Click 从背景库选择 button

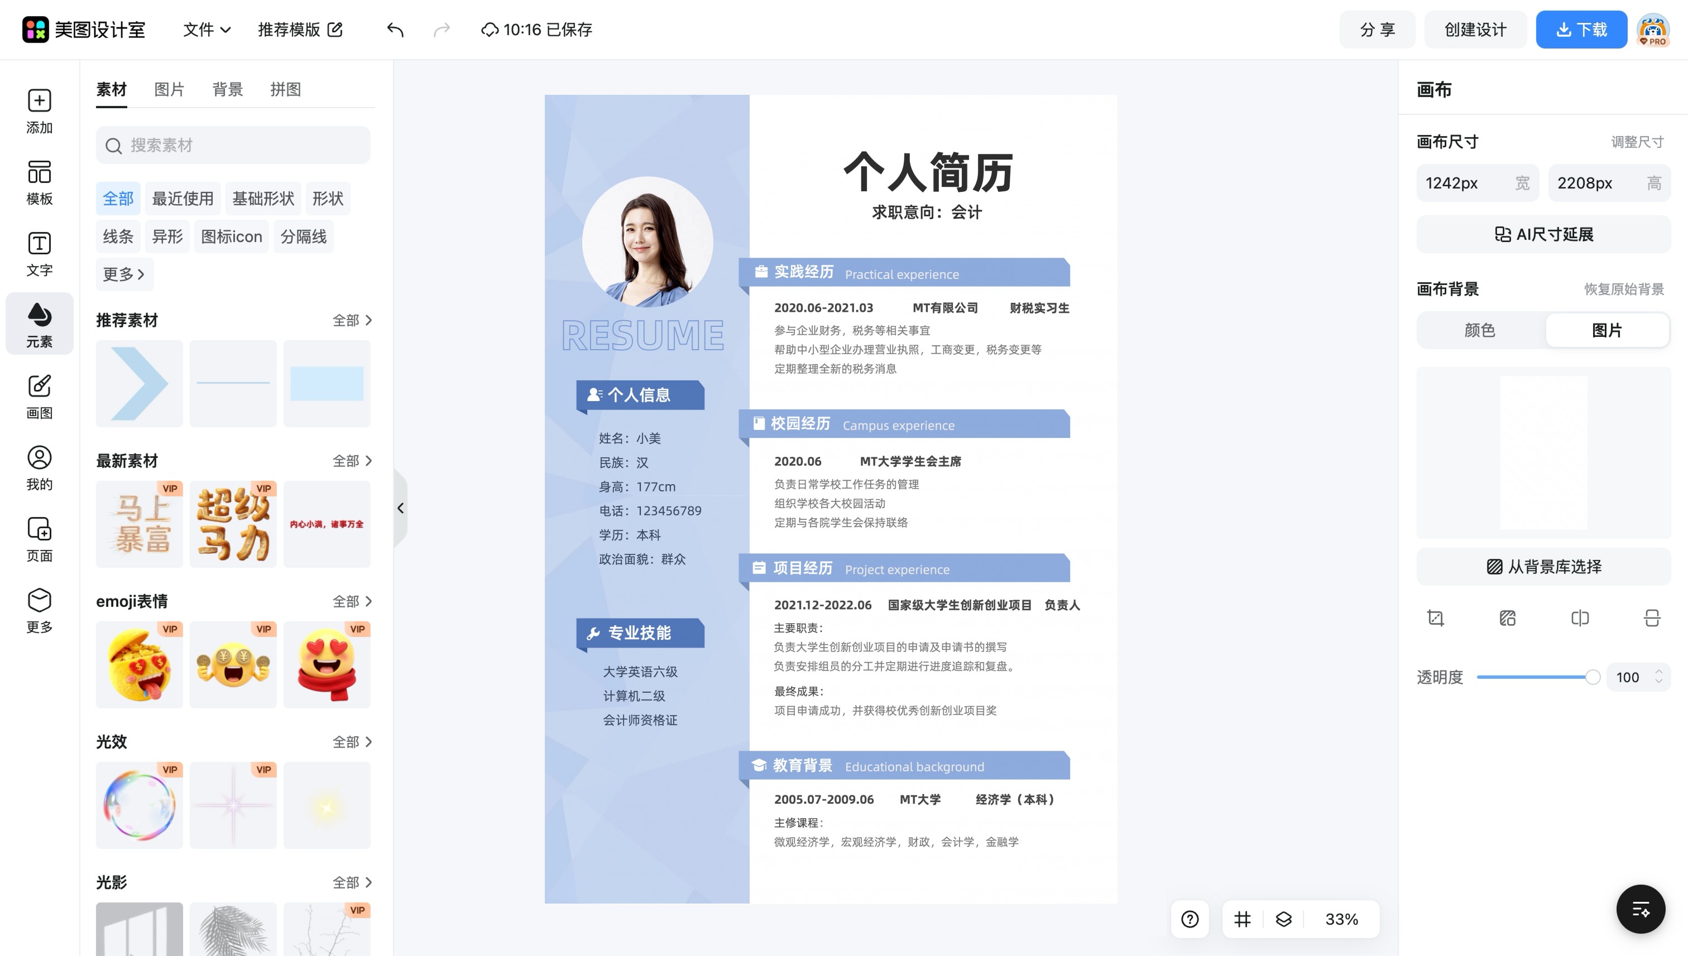1543,567
